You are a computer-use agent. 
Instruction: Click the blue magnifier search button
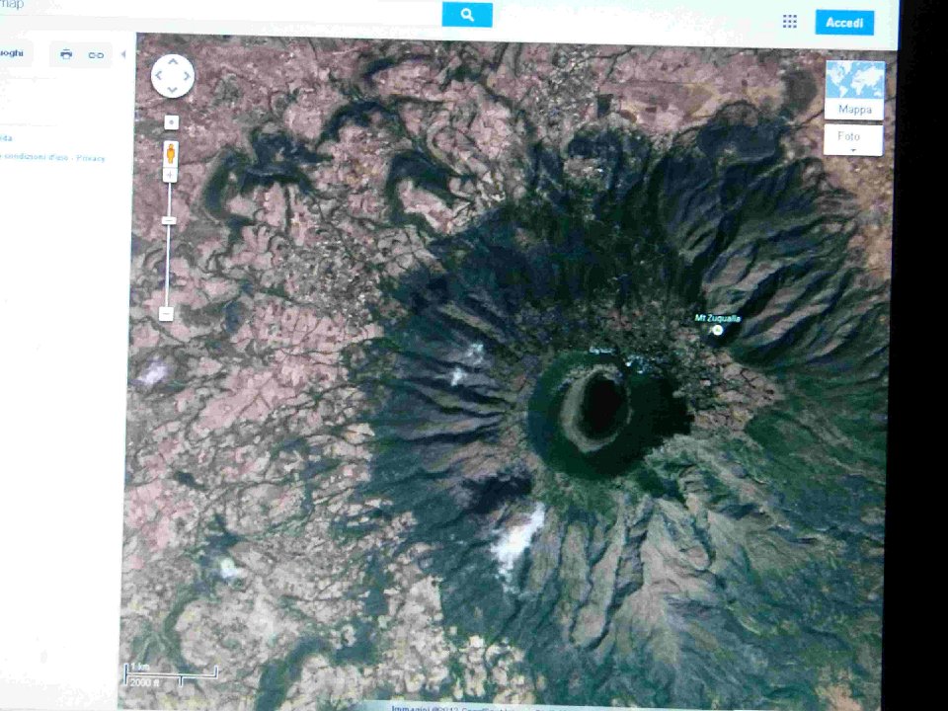click(x=467, y=15)
